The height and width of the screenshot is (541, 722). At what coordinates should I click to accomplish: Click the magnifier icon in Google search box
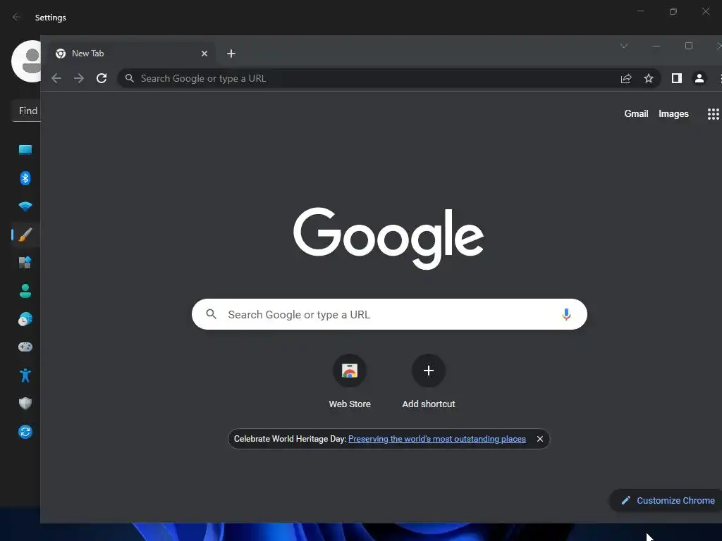pyautogui.click(x=212, y=314)
